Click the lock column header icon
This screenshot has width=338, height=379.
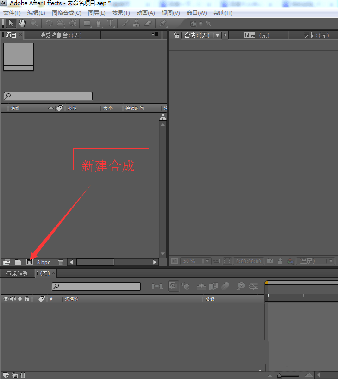[27, 299]
